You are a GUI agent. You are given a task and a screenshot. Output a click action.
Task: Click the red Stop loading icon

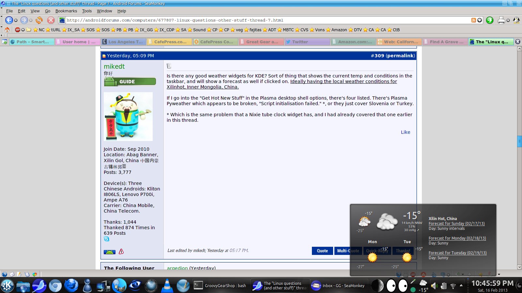coord(51,20)
